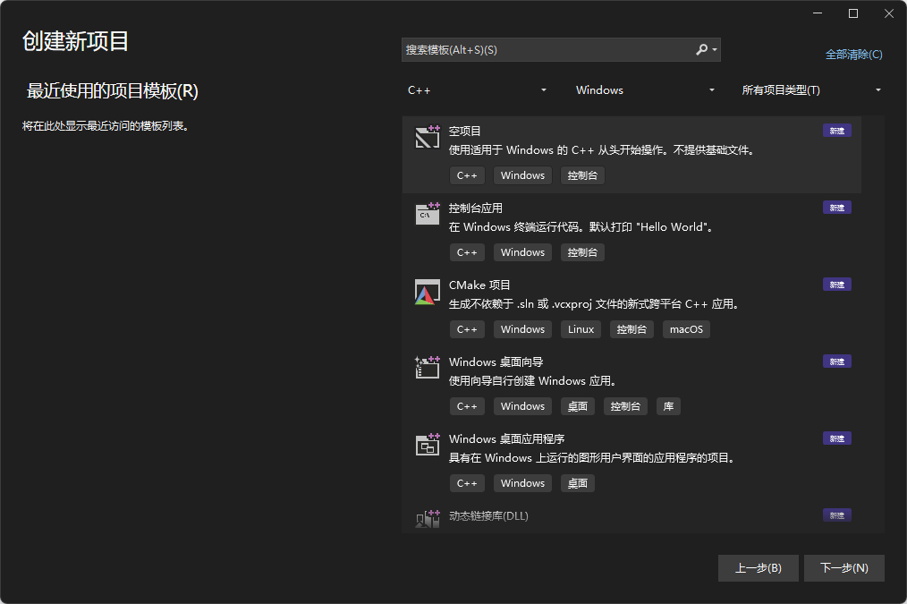907x604 pixels.
Task: Select the CMake 项目 template title
Action: coord(479,285)
